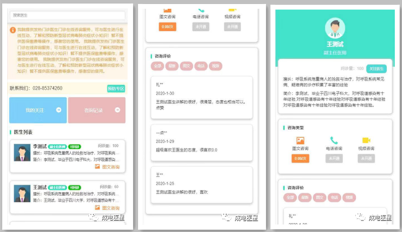Click the orange 0.00/次 button on the profile screen
The width and height of the screenshot is (402, 232).
(x=300, y=159)
